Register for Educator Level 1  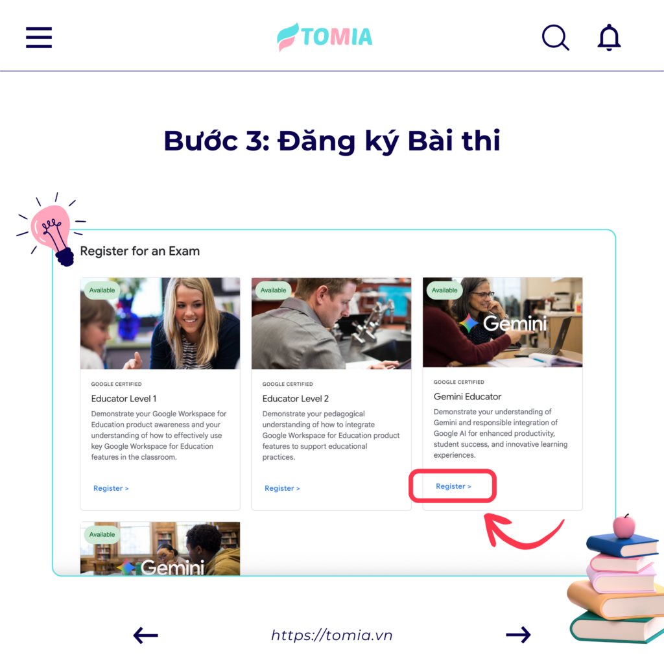click(110, 488)
